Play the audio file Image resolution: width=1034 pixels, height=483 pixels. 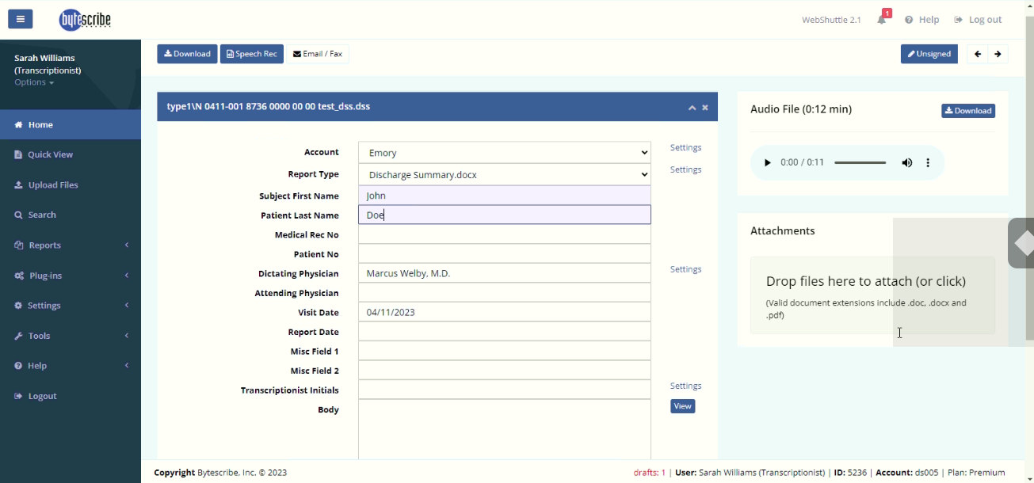(767, 162)
